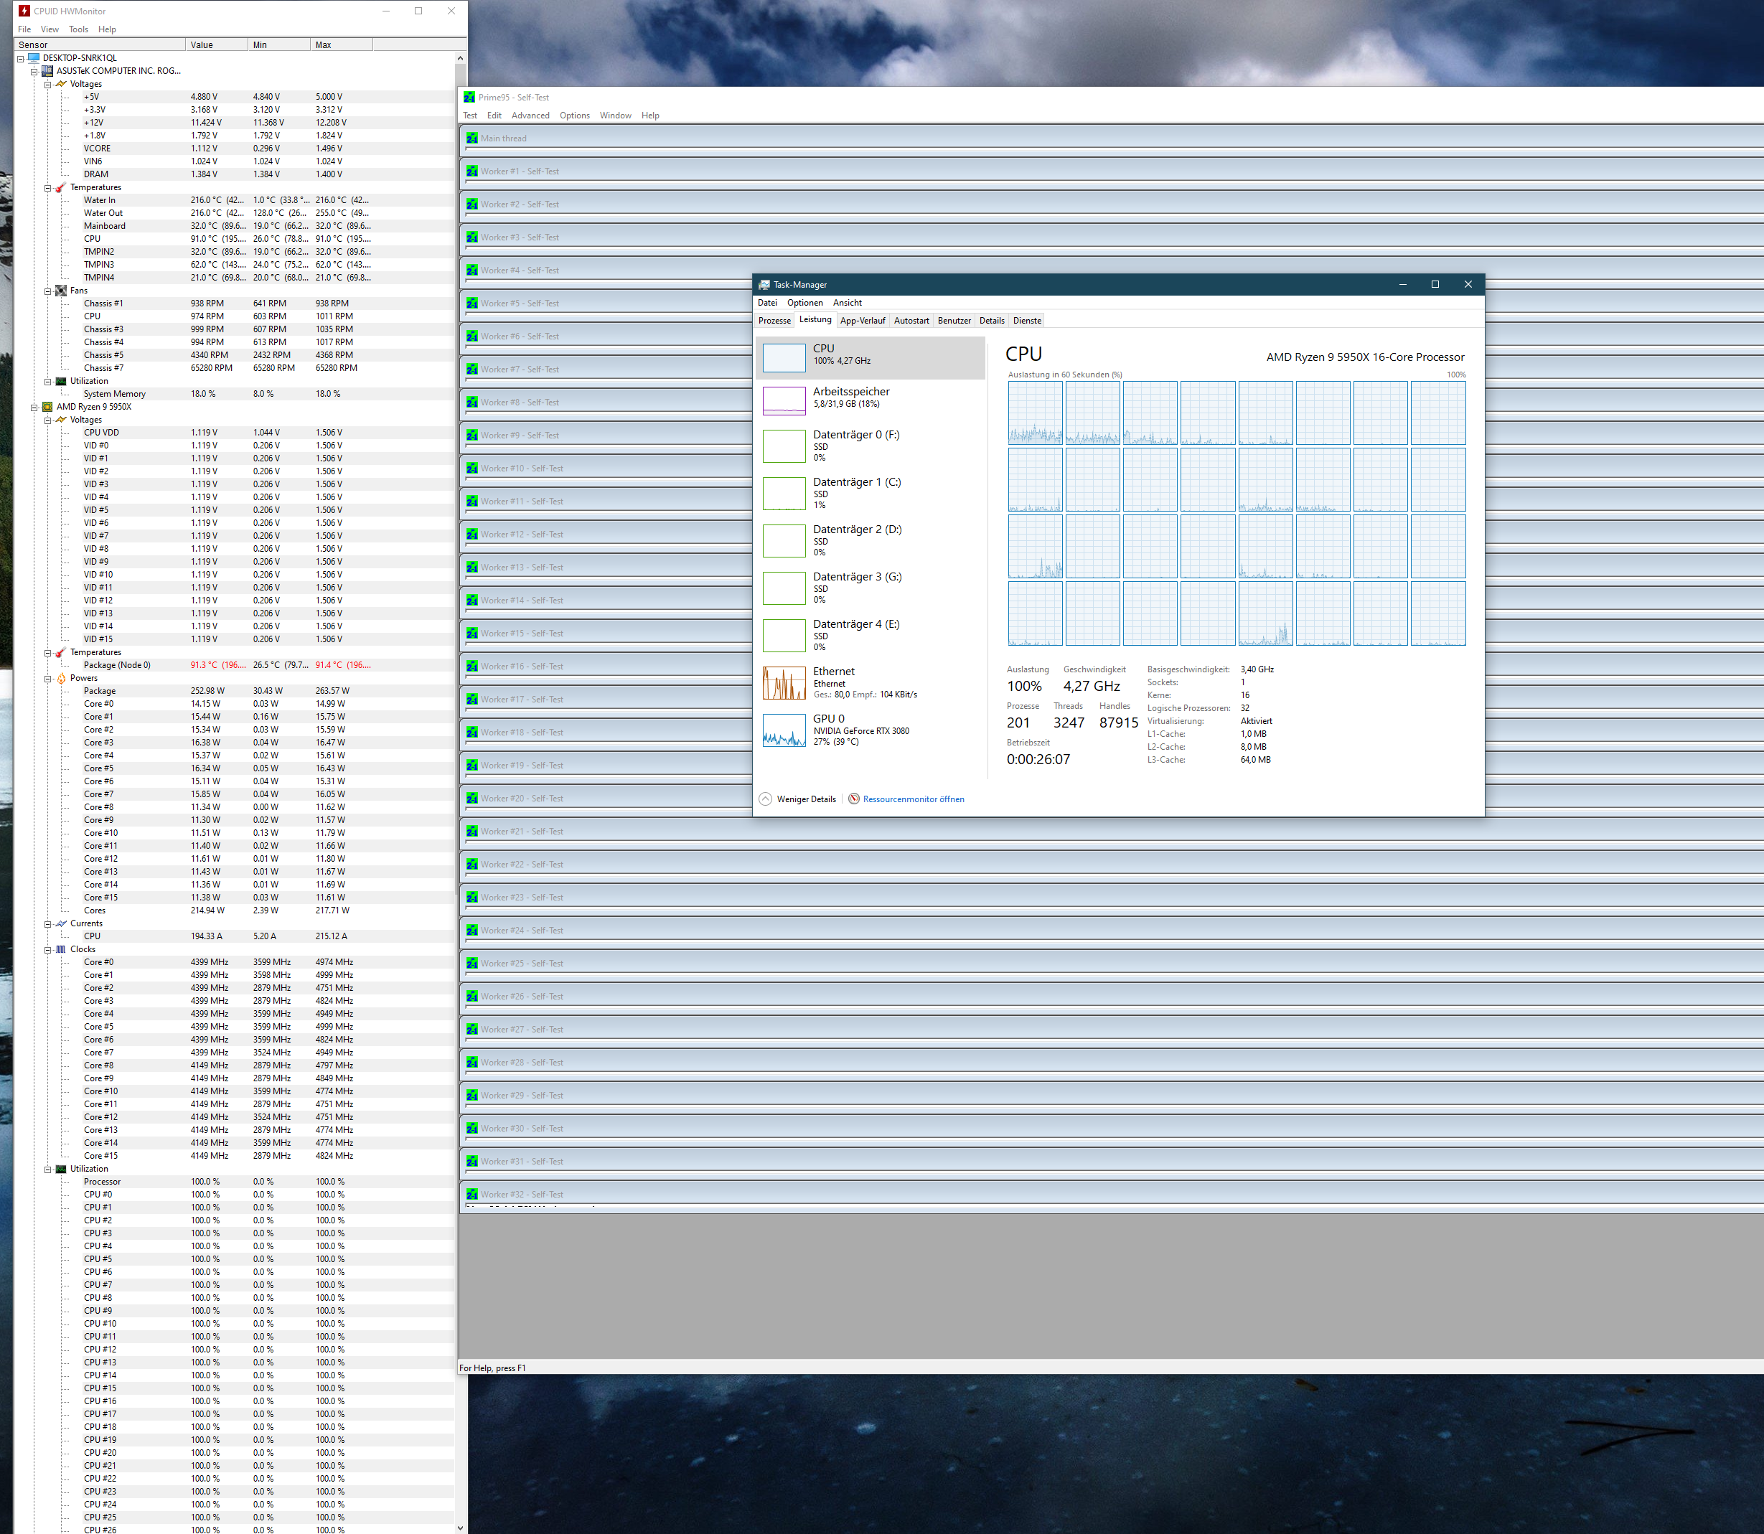
Task: Click the Datenträger 1 (C:) disk icon
Action: (784, 494)
